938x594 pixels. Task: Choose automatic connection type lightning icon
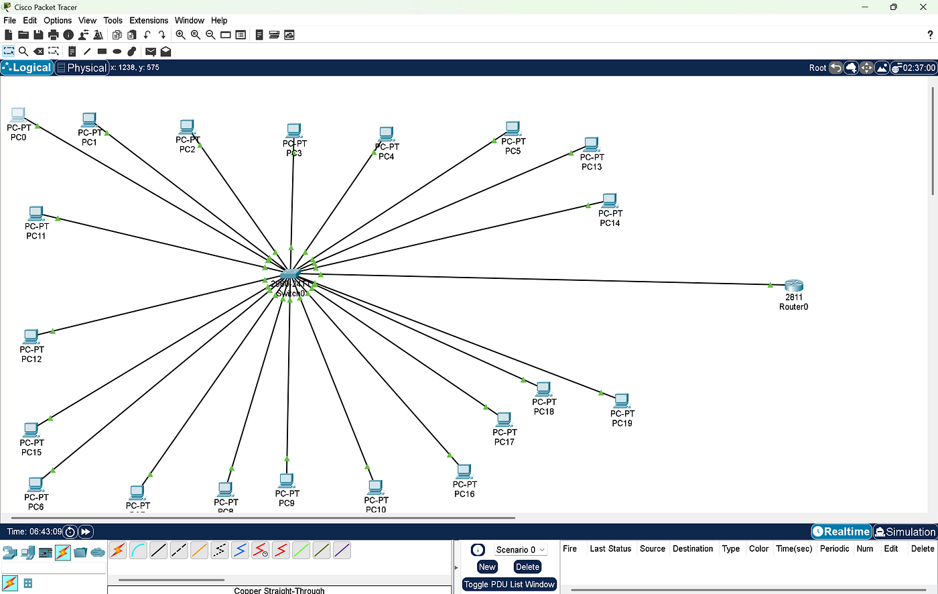click(x=118, y=550)
